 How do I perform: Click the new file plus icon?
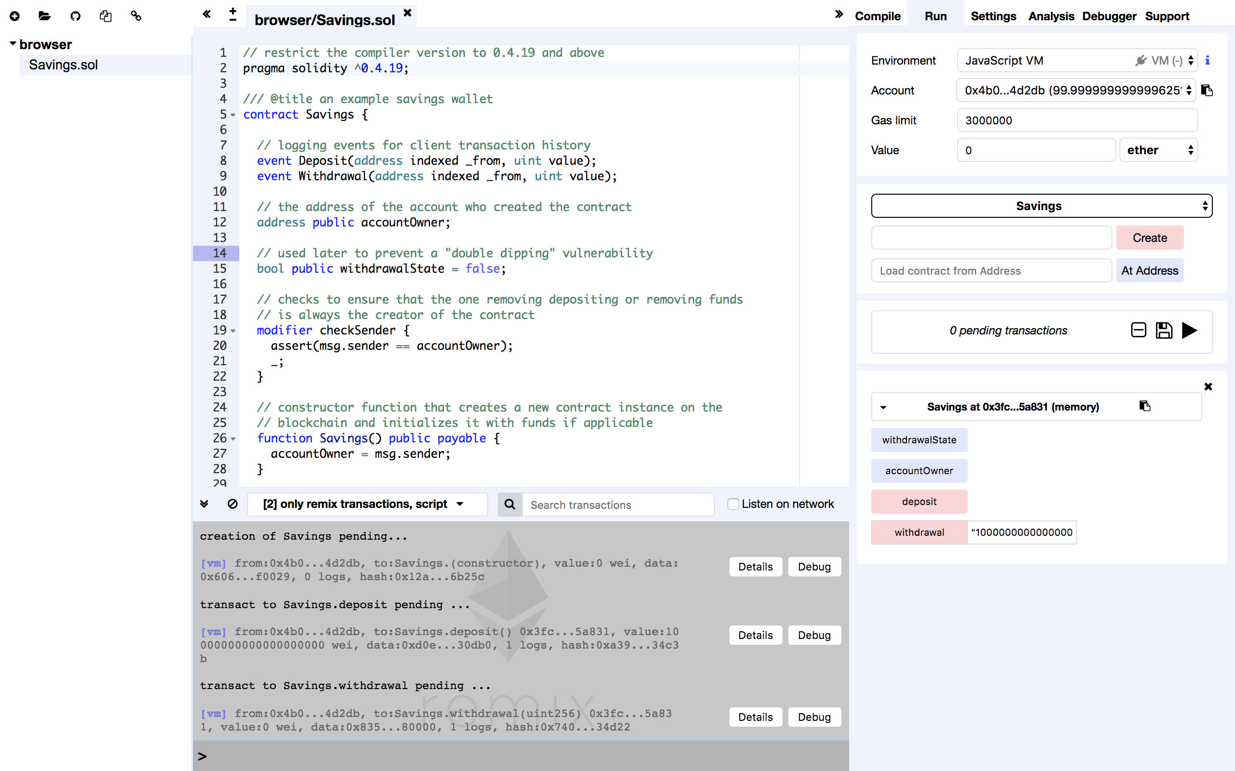(15, 16)
